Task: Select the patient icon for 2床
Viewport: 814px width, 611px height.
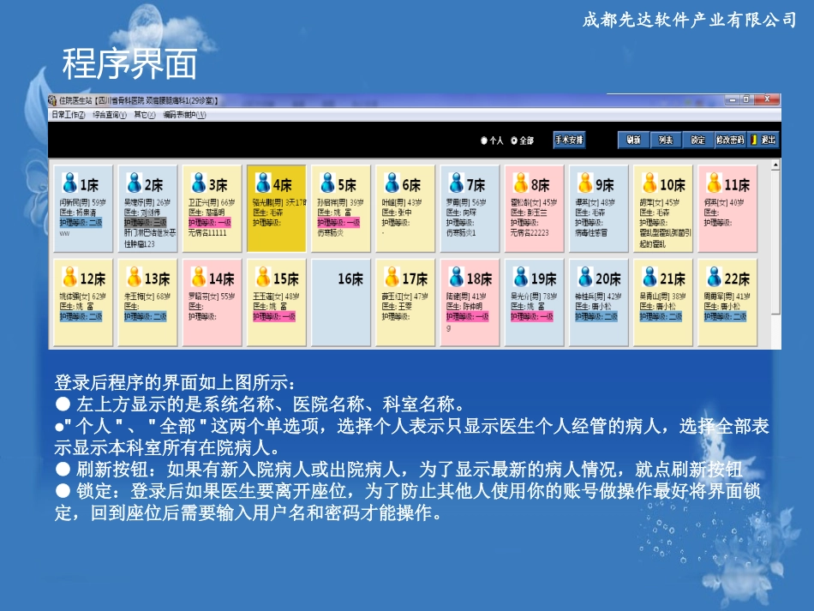Action: (x=134, y=183)
